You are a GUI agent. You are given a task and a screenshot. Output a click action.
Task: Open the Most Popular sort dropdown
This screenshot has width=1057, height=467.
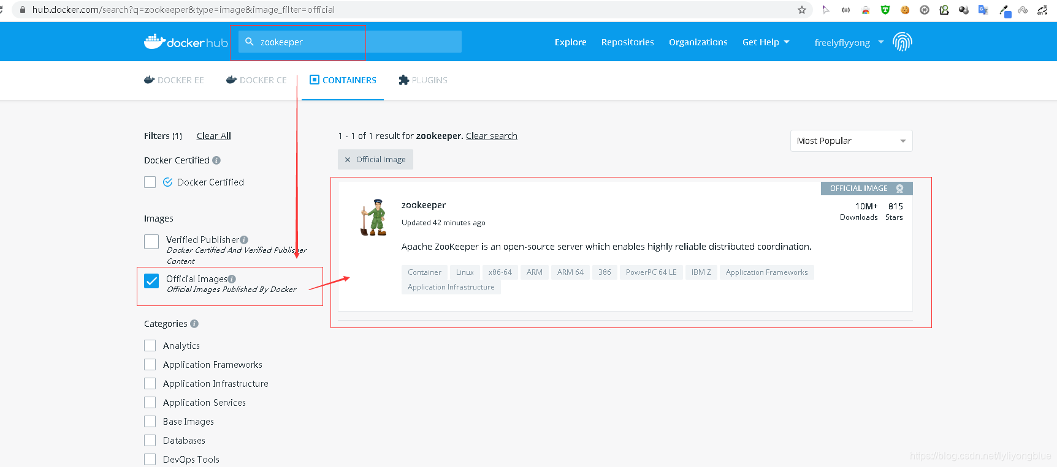coord(851,141)
